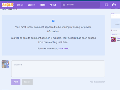Post the comment
Viewport: 120px width, 90px height.
pyautogui.click(x=16, y=82)
